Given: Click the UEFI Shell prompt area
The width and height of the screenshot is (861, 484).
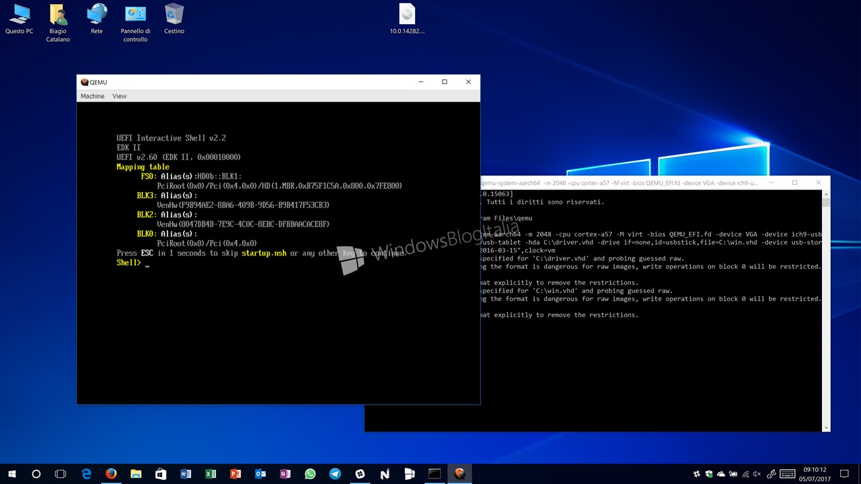Looking at the screenshot, I should click(133, 263).
